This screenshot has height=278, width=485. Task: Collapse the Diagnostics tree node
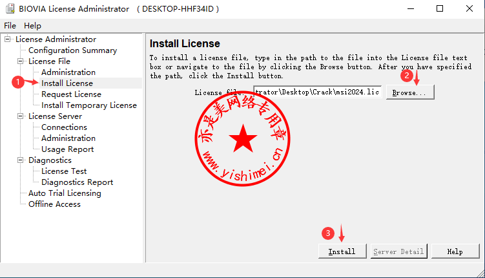[21, 160]
